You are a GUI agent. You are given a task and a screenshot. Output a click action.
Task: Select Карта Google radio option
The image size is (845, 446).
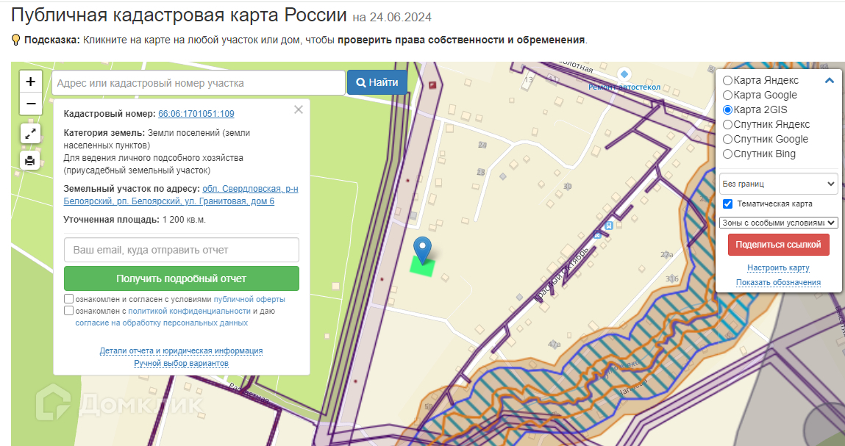727,96
